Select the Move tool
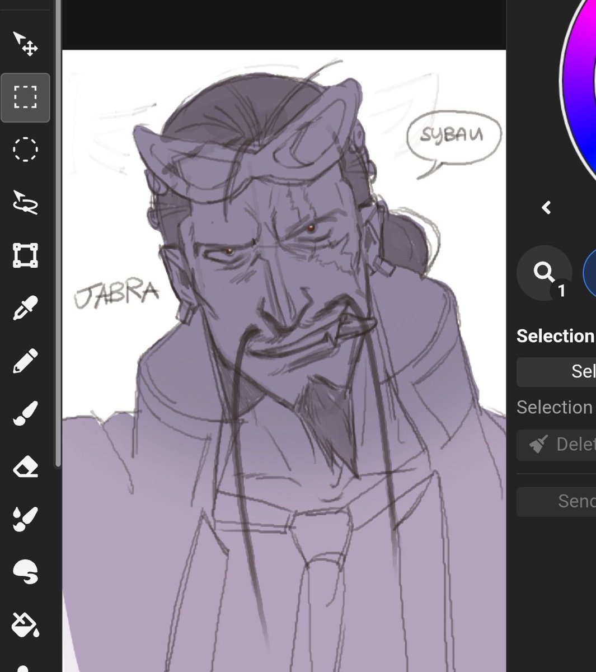596x672 pixels. pos(25,44)
